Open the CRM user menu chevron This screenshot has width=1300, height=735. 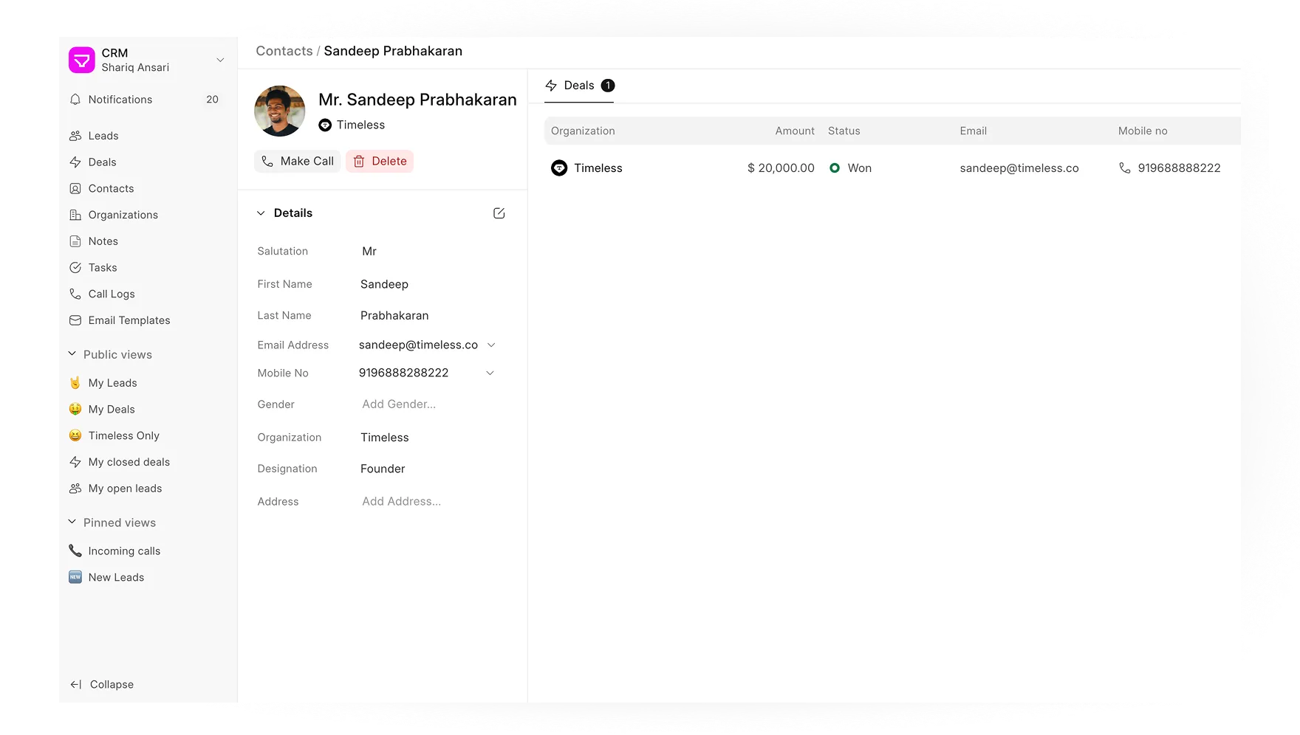pyautogui.click(x=220, y=60)
